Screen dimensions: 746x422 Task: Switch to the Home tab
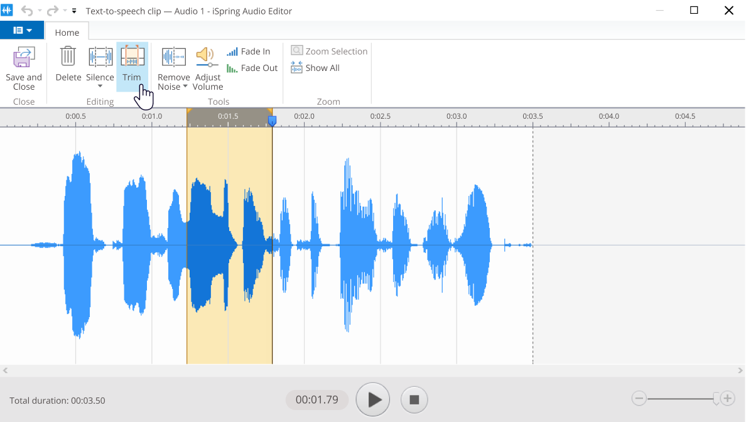[x=67, y=31]
